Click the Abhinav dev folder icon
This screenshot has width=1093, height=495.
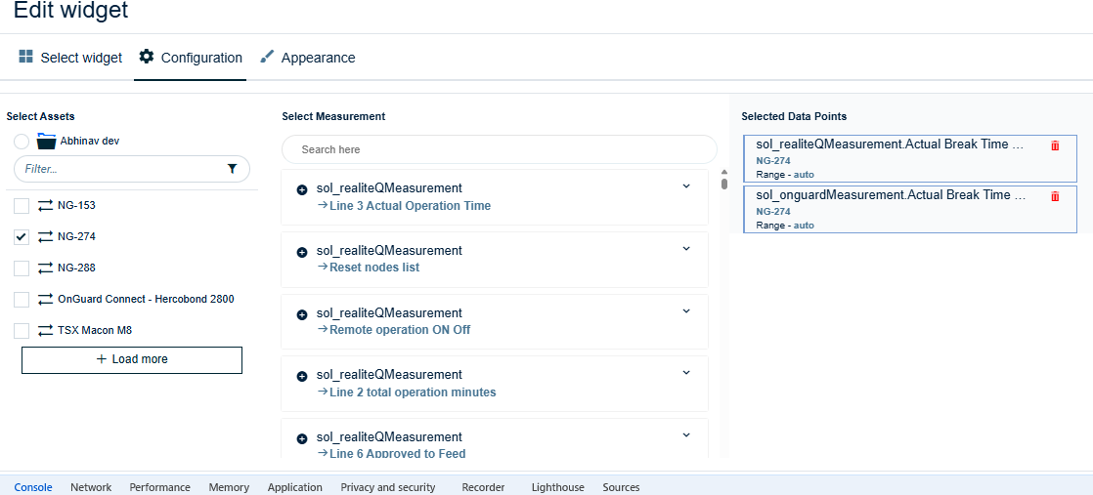(46, 142)
